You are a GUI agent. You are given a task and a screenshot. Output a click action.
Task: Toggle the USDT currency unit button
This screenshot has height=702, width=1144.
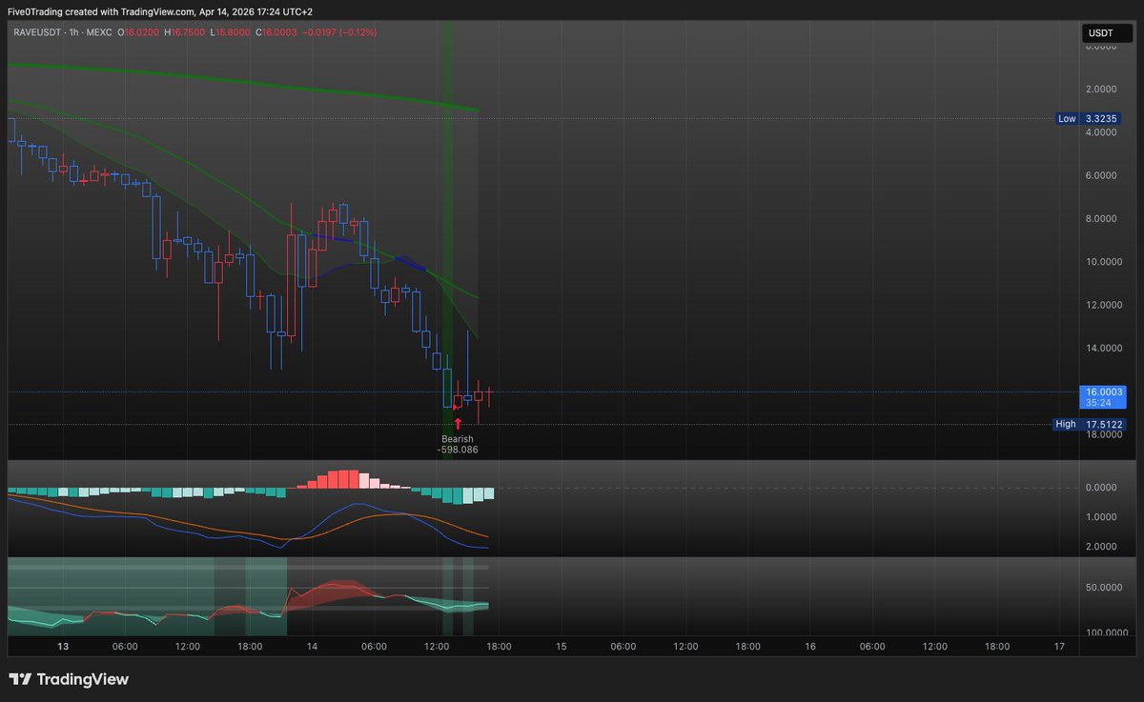1106,32
